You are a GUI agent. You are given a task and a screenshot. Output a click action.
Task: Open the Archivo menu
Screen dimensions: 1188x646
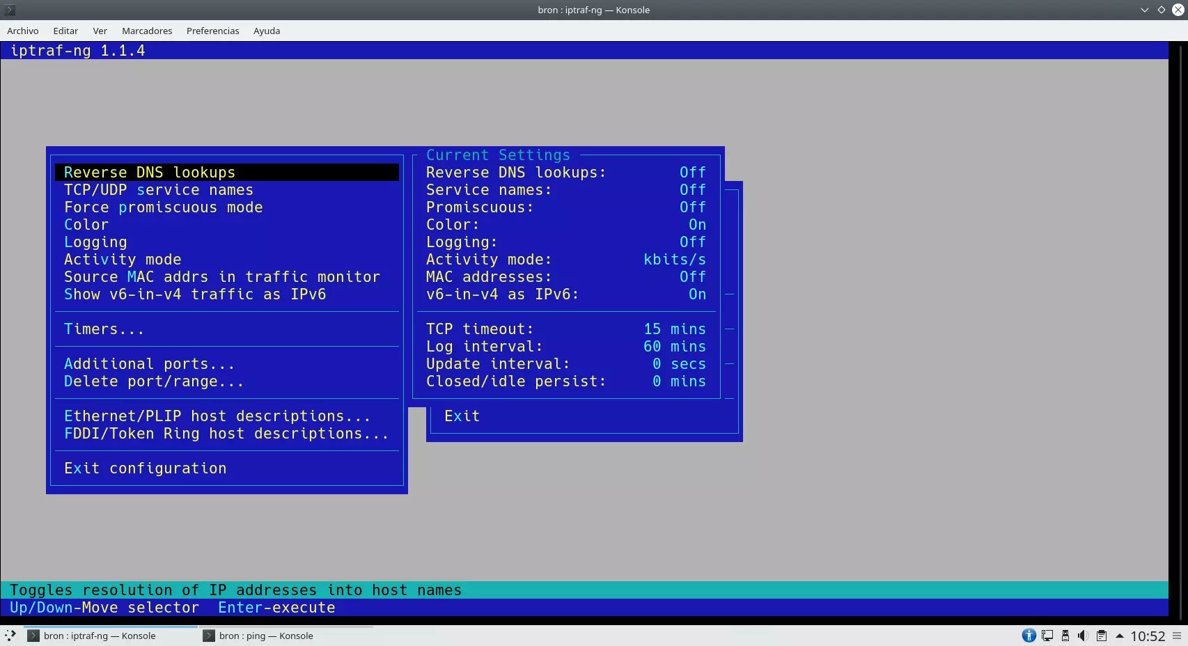(22, 31)
